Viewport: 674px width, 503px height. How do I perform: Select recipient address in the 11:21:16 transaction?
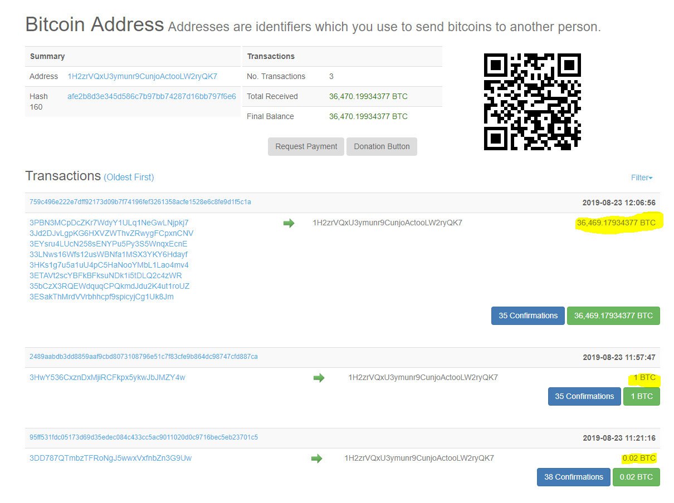(x=419, y=458)
